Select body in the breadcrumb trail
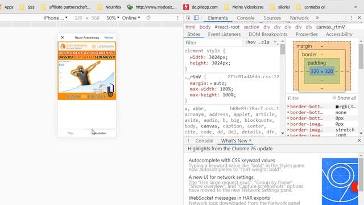 click(205, 27)
